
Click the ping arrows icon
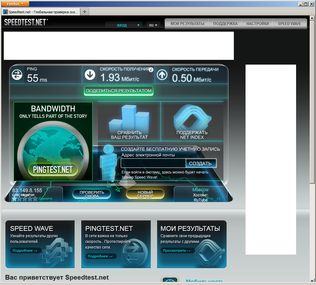(x=17, y=75)
